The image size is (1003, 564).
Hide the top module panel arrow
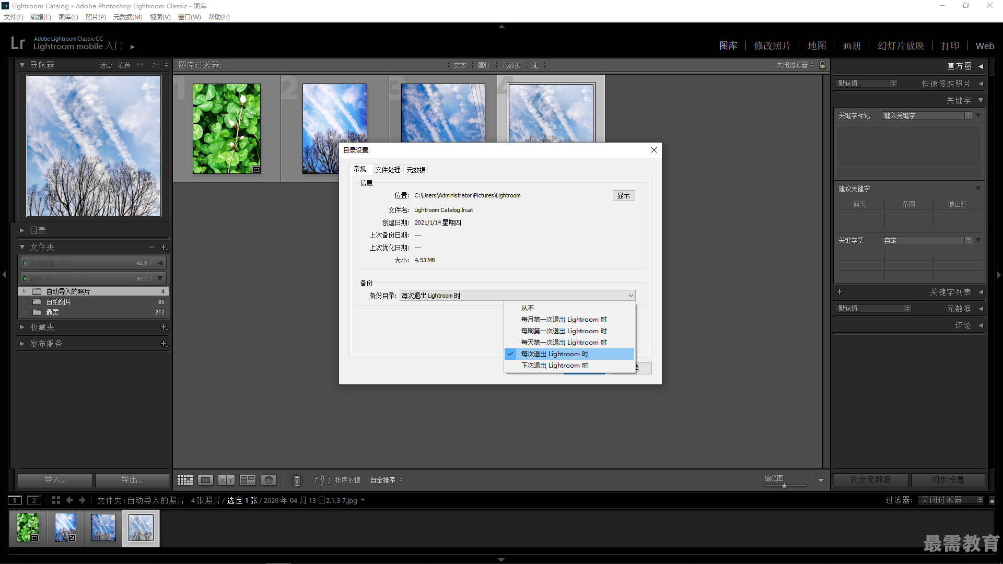click(x=501, y=26)
